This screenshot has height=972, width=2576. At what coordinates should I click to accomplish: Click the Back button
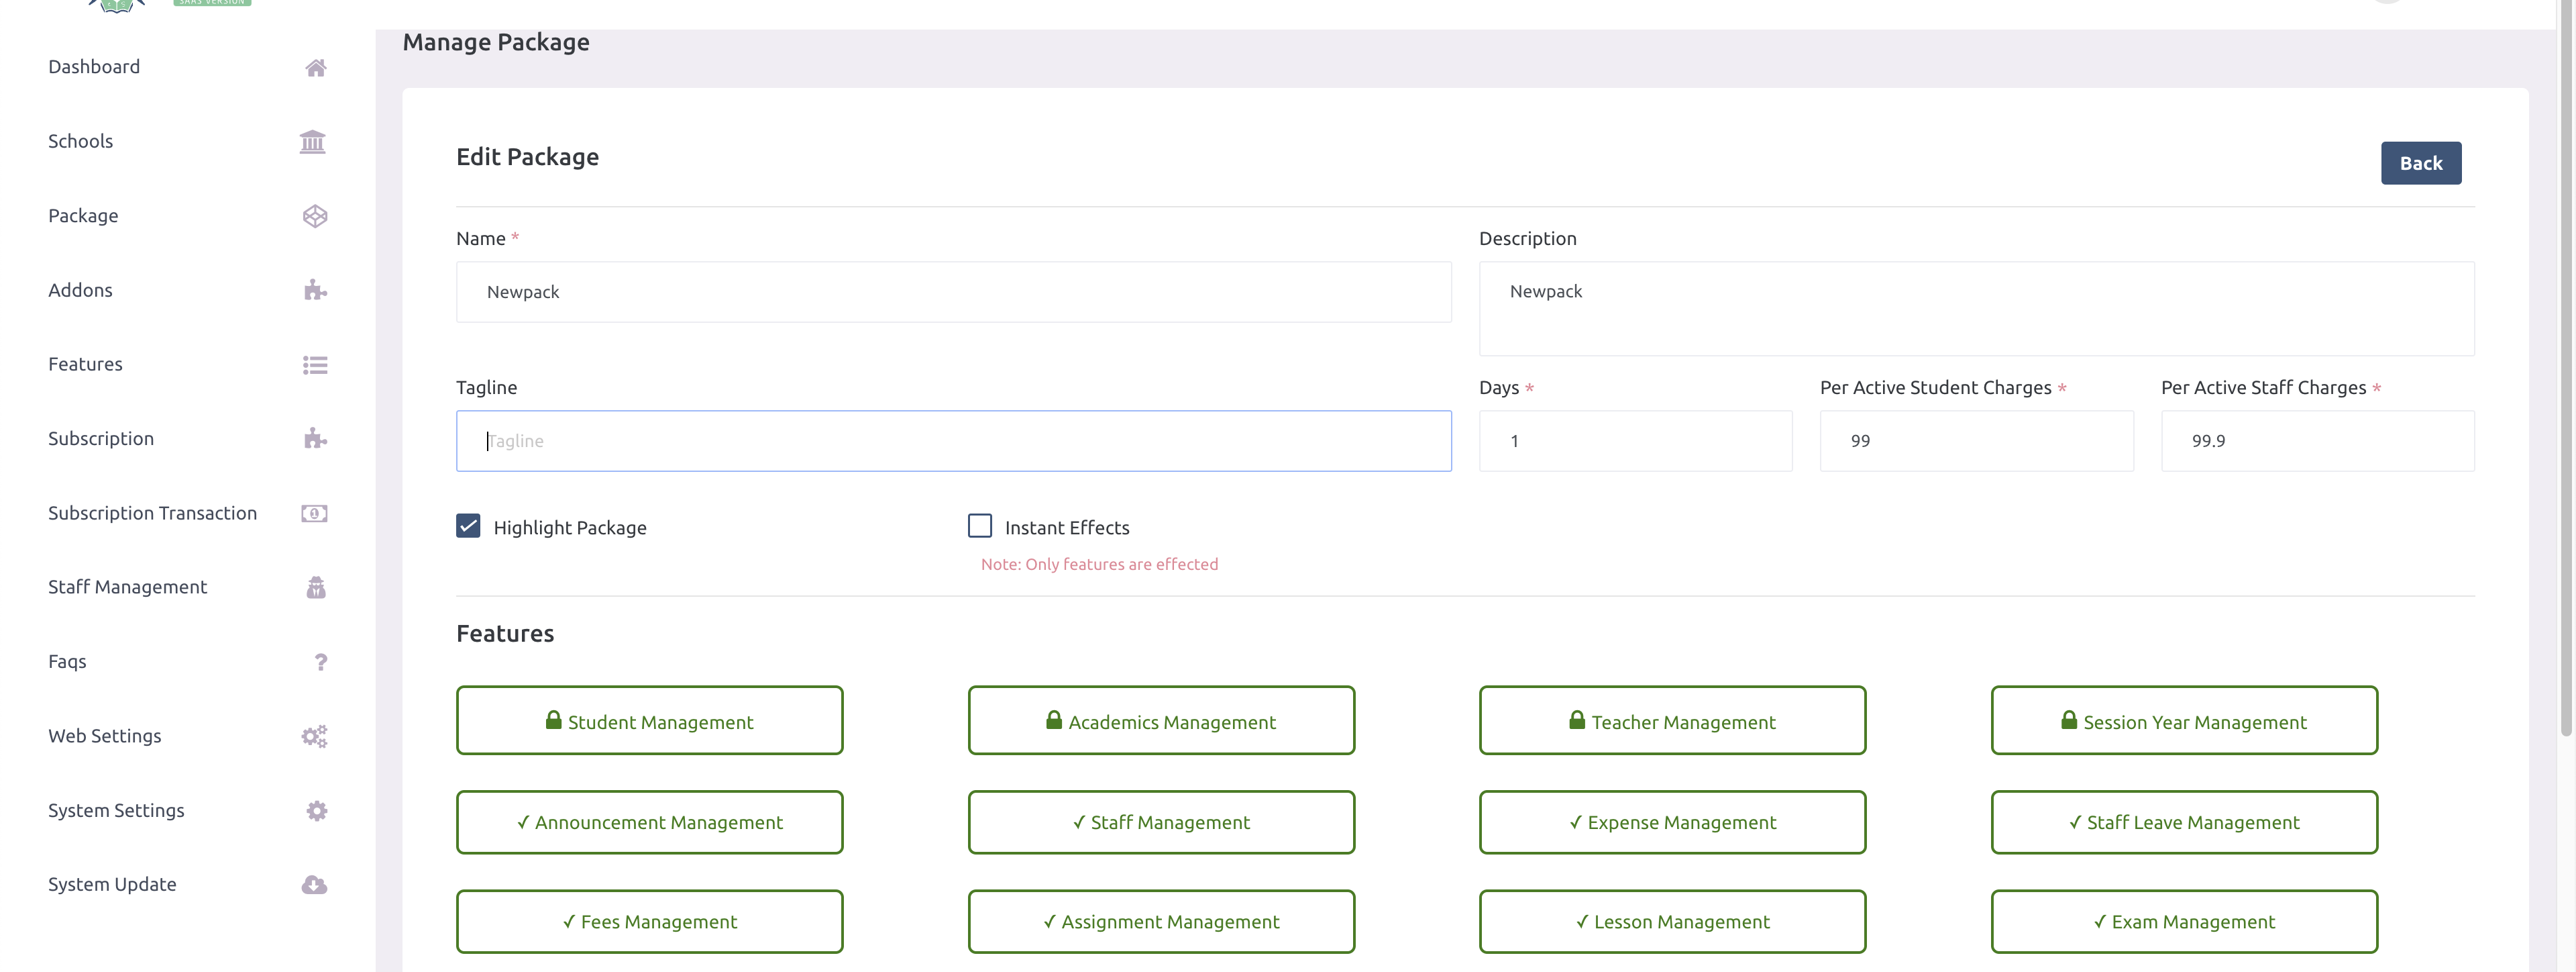pyautogui.click(x=2421, y=162)
